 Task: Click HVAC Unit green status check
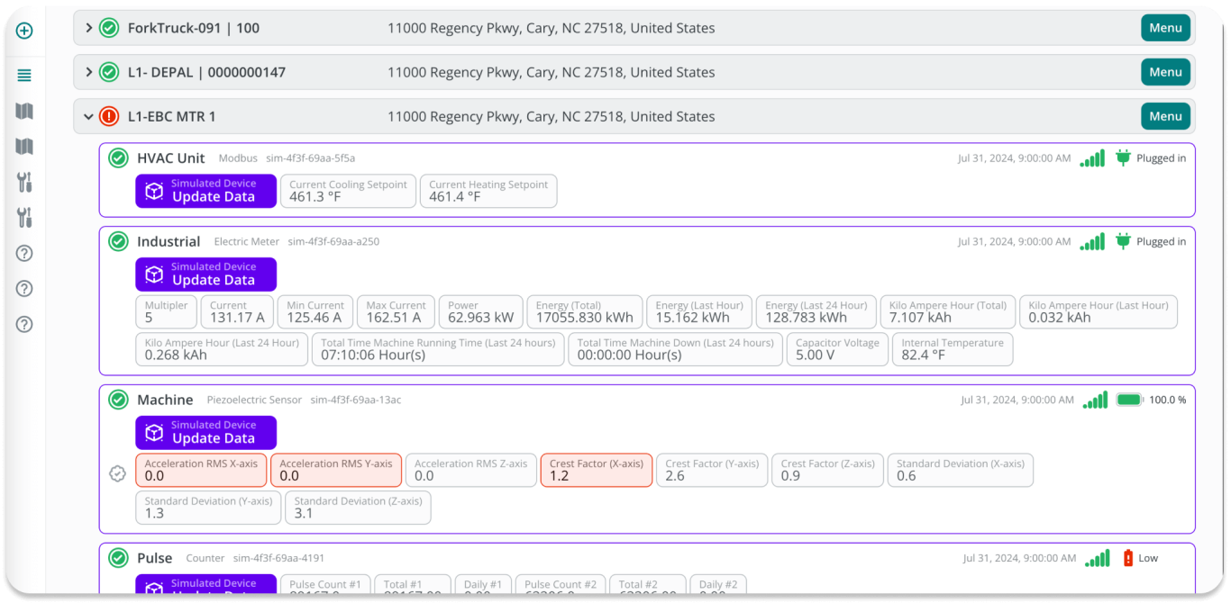(x=118, y=158)
